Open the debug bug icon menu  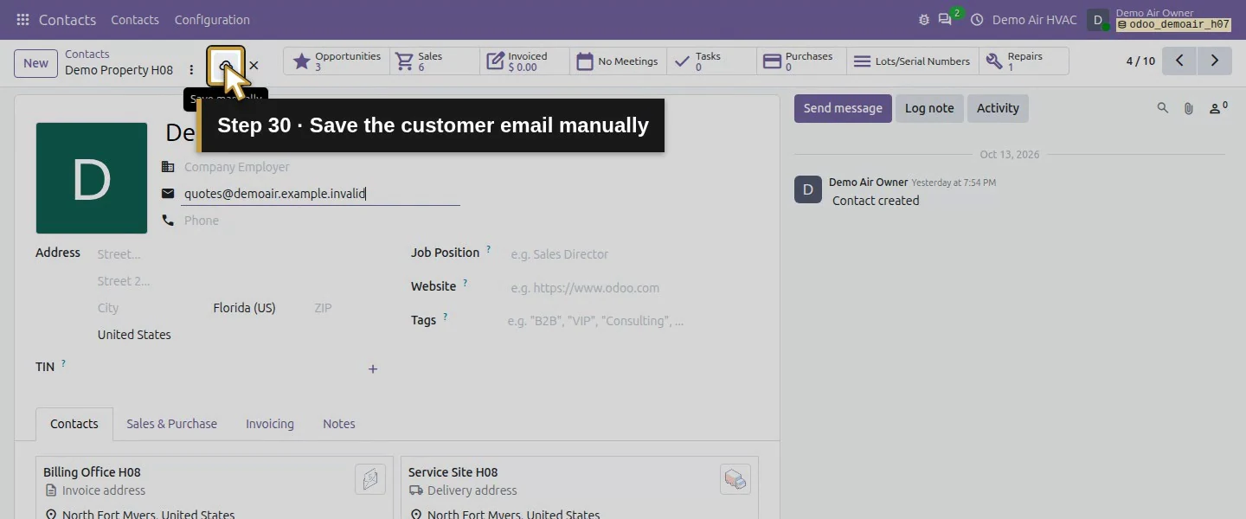coord(924,19)
